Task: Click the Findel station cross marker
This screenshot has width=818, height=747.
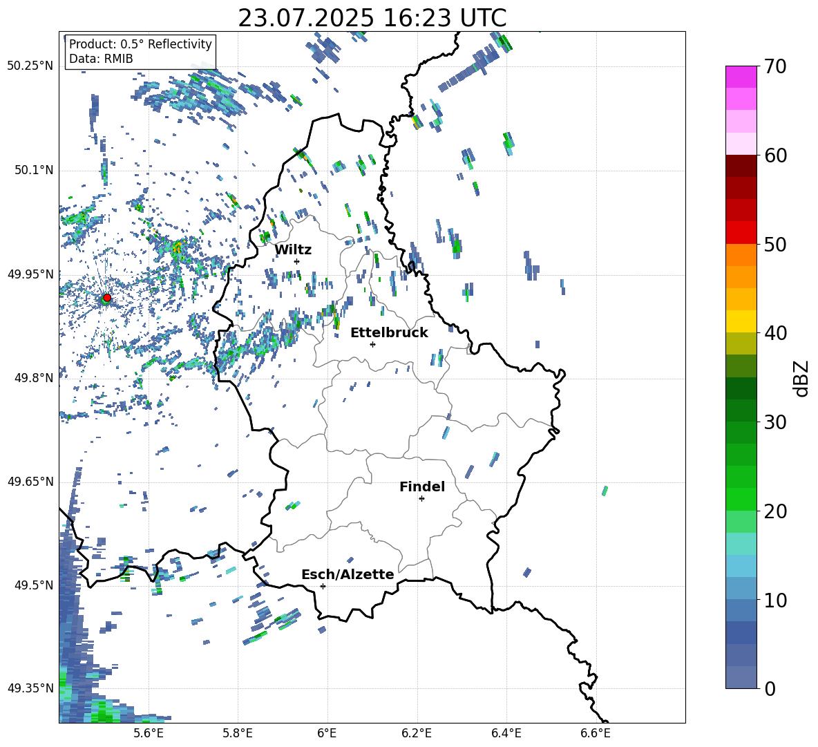Action: pos(421,499)
